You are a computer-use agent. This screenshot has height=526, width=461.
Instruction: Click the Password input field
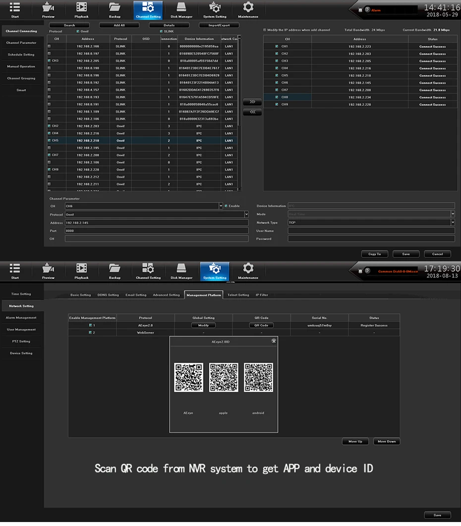pyautogui.click(x=371, y=238)
